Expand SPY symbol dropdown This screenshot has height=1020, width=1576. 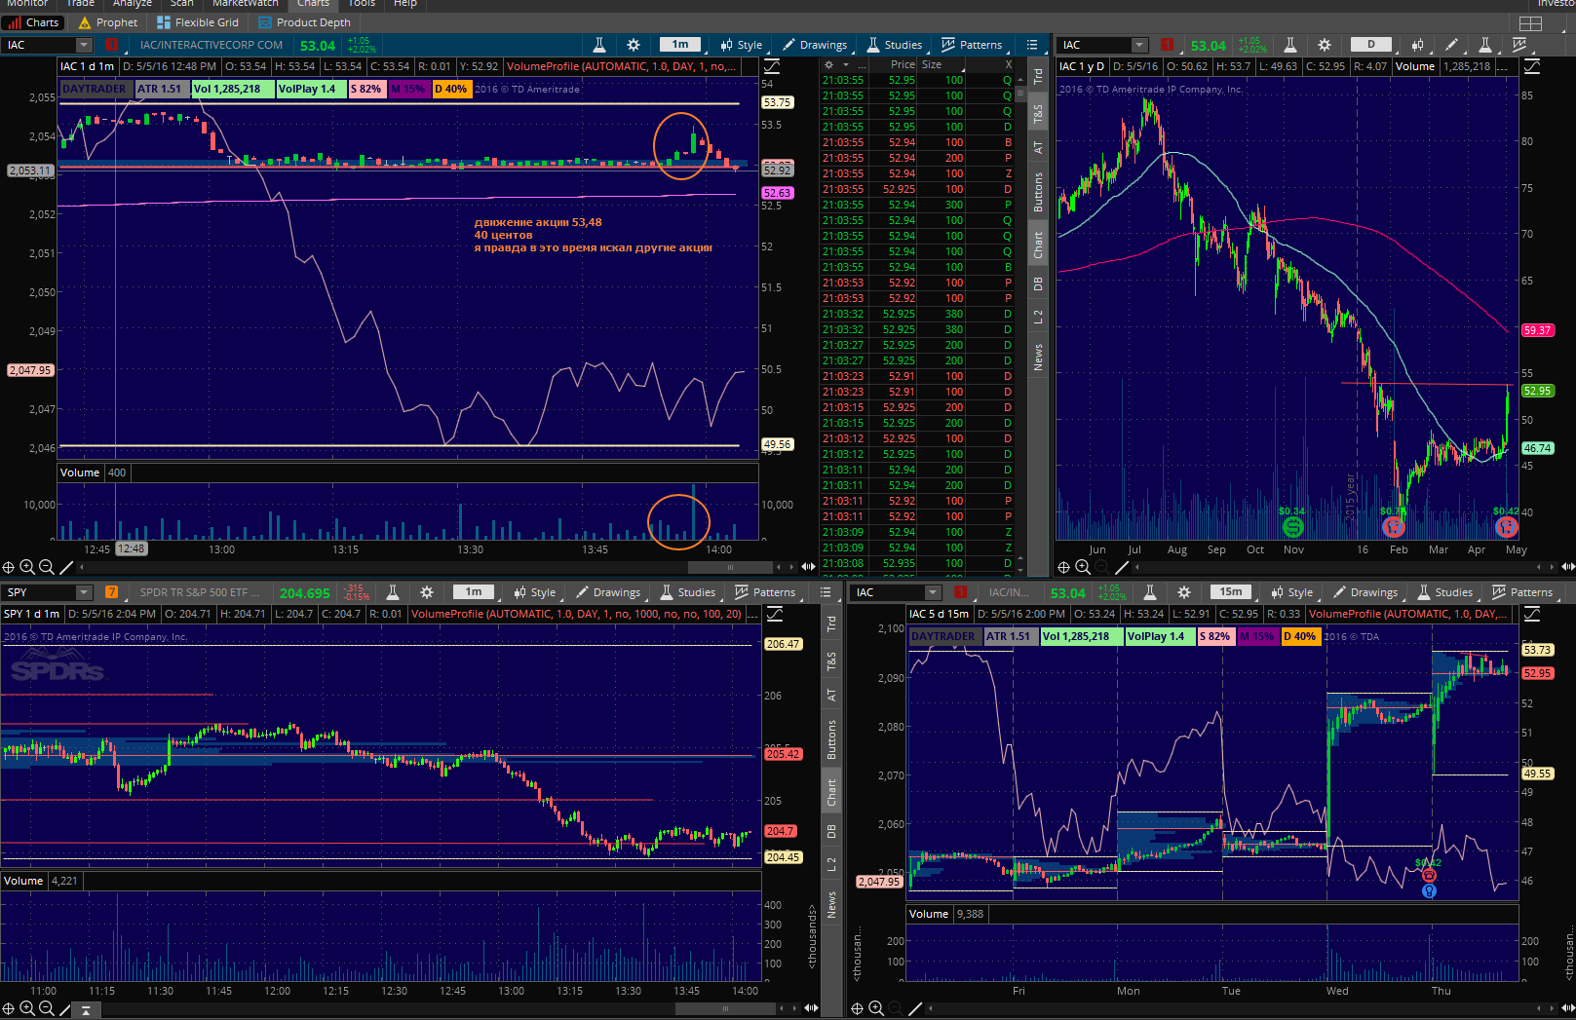[84, 592]
